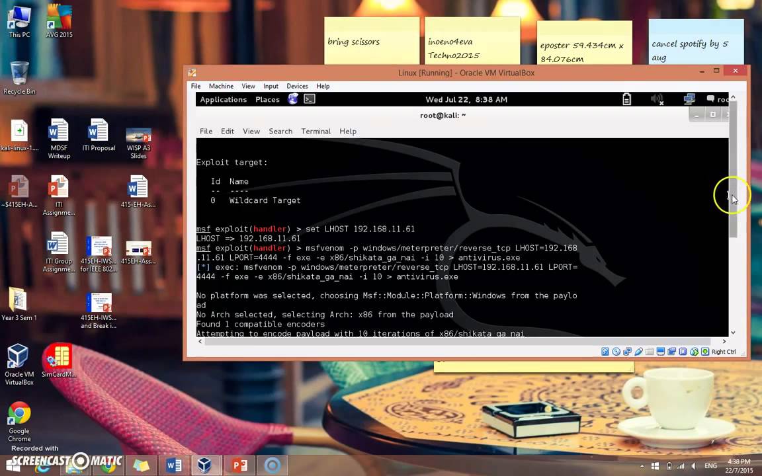Click the host key green down-arrow icon
The height and width of the screenshot is (476, 762).
pos(705,352)
